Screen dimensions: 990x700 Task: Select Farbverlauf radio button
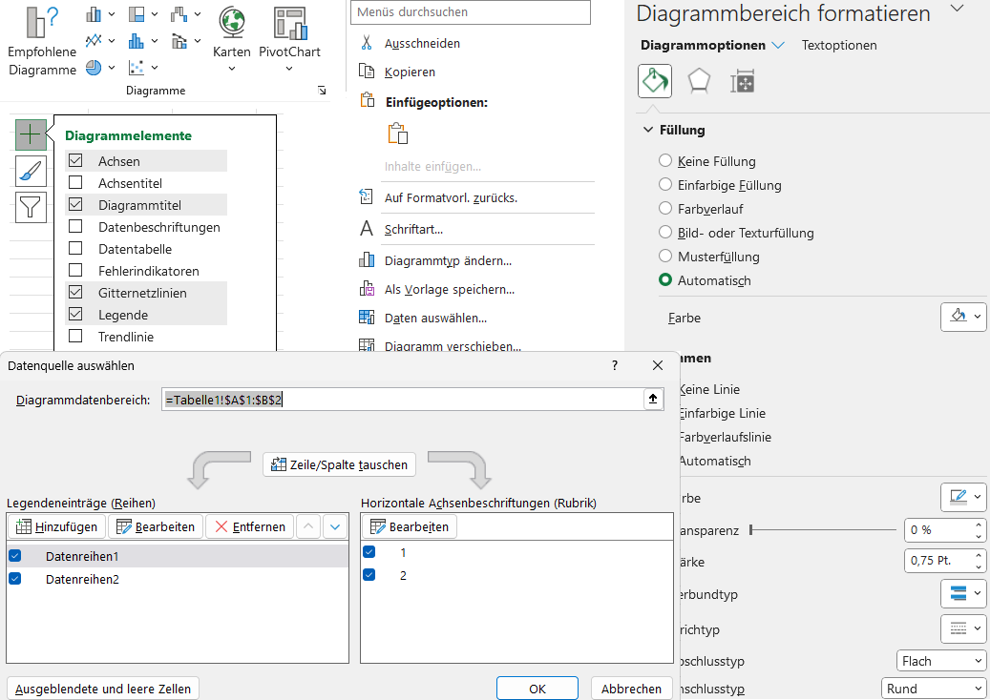664,208
